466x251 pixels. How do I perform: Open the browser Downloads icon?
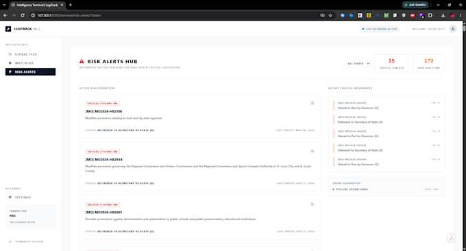tap(443, 16)
